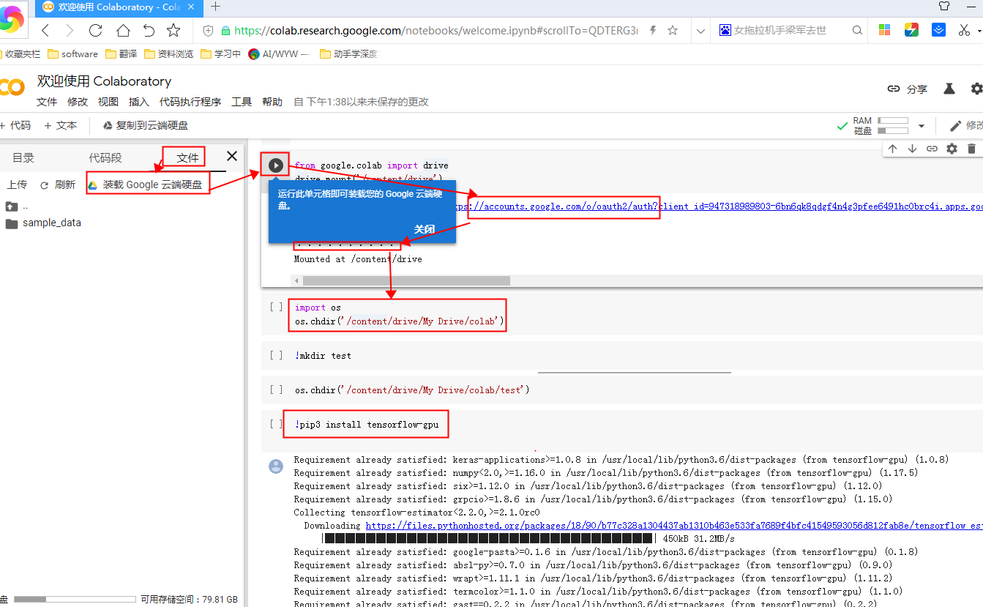Image resolution: width=983 pixels, height=607 pixels.
Task: Click the lightning speed-mode icon in address bar
Action: point(652,30)
